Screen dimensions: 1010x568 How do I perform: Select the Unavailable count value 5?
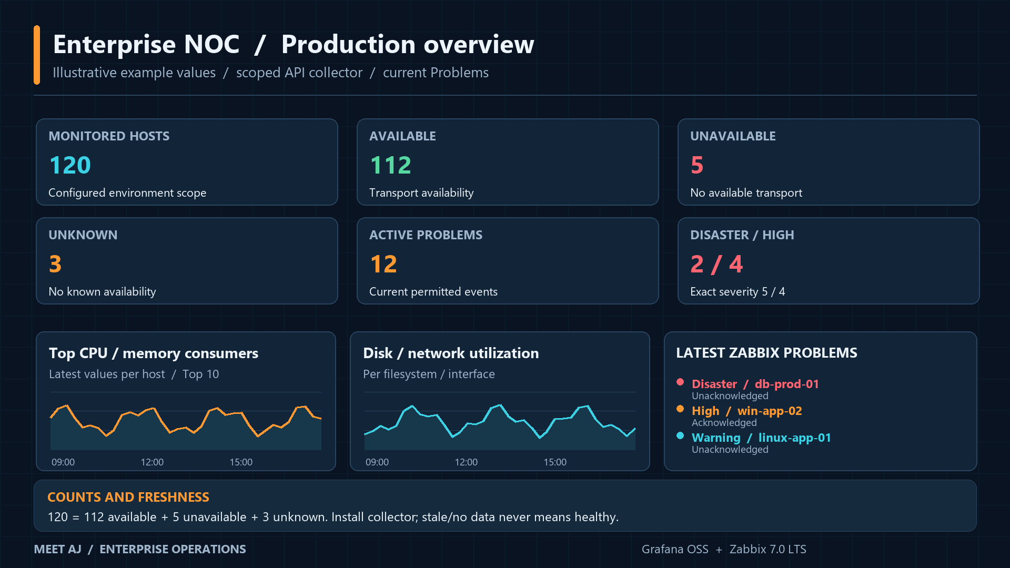pyautogui.click(x=697, y=165)
